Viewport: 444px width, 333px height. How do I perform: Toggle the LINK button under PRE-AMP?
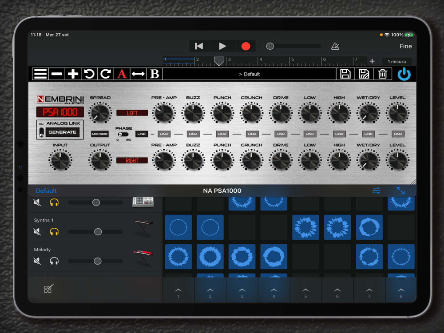point(164,134)
